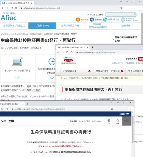Viewport: 143px width, 157px height.
Task: Close the Aflac browser tab
Action: point(32,3)
